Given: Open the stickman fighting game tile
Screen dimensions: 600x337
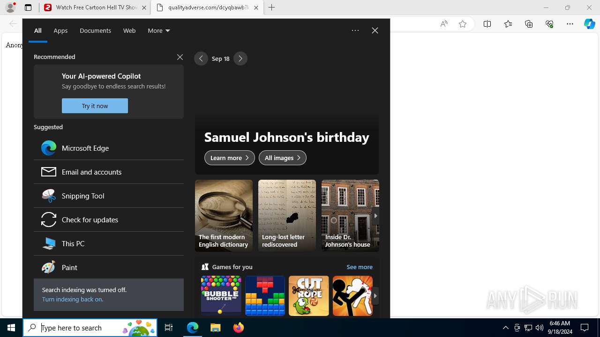Looking at the screenshot, I should tap(352, 296).
